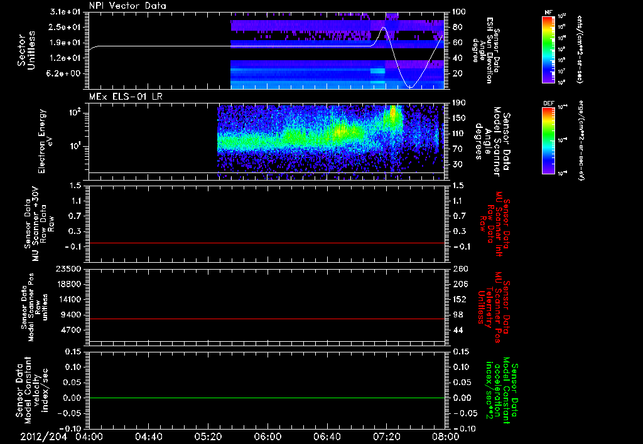This screenshot has height=444, width=643.
Task: Select the 'NPI Vector Data' panel title
Action: [128, 6]
